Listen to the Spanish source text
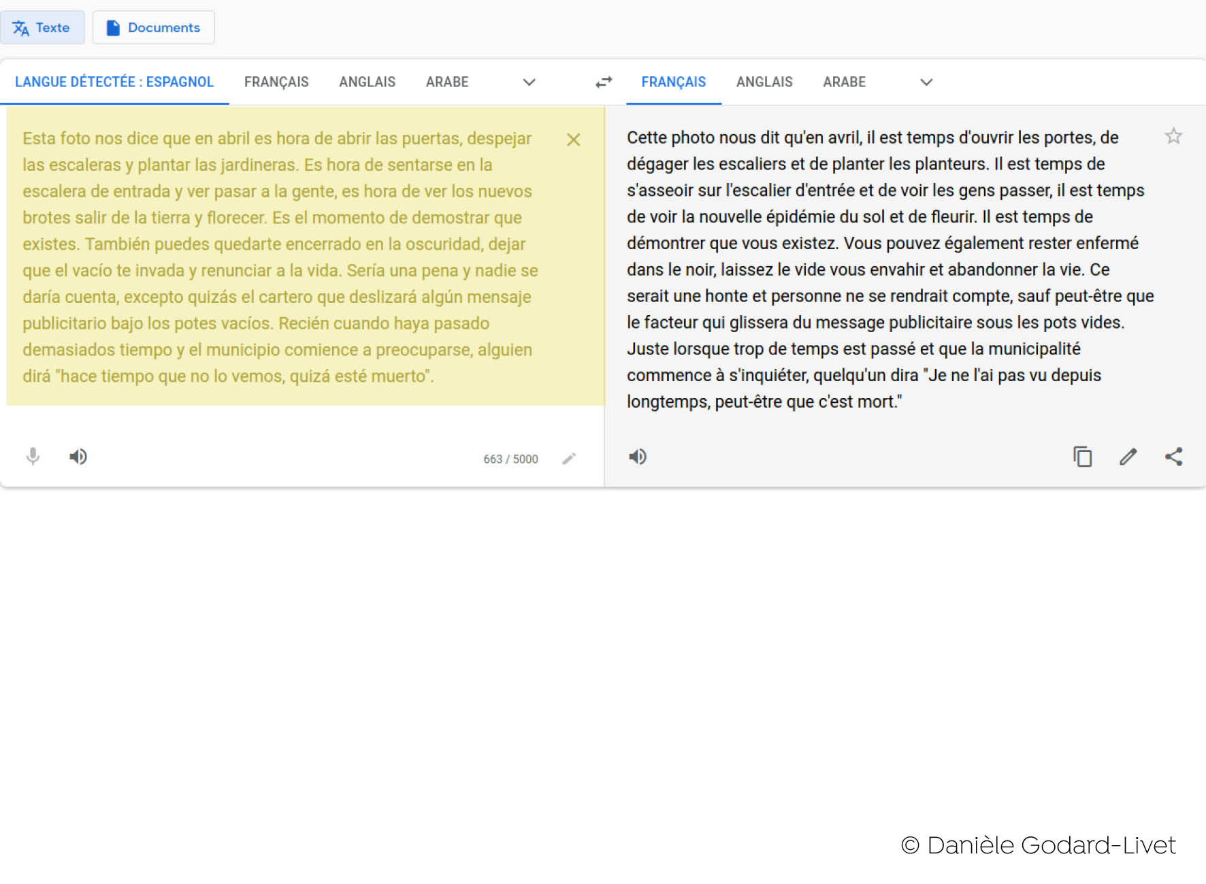The height and width of the screenshot is (884, 1206). 78,457
